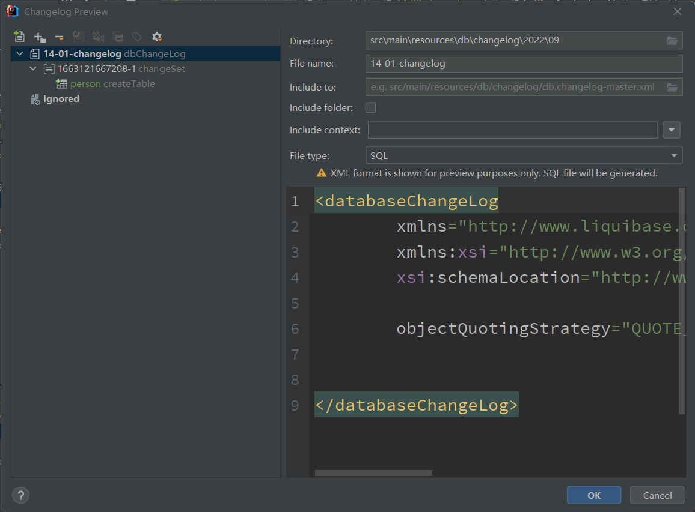
Task: Click the tag icon in the toolbar
Action: [x=136, y=37]
